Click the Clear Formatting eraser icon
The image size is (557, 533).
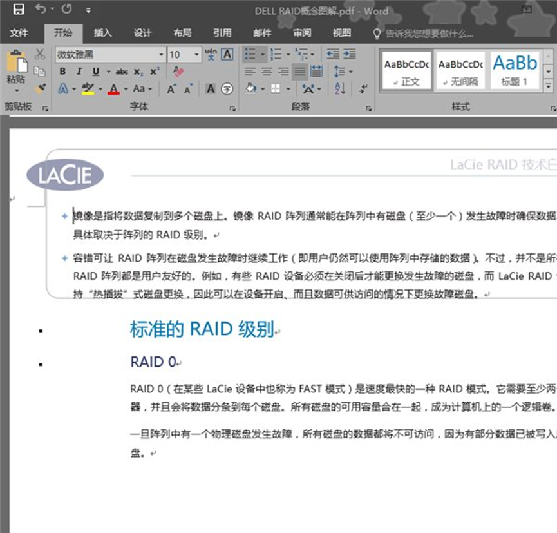click(178, 72)
